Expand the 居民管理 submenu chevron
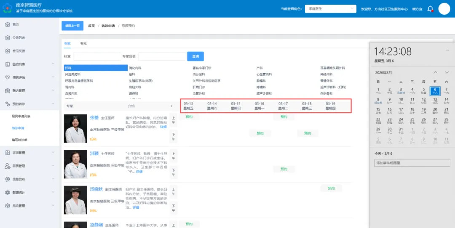Viewport: 455px width, 228px height. tap(53, 166)
